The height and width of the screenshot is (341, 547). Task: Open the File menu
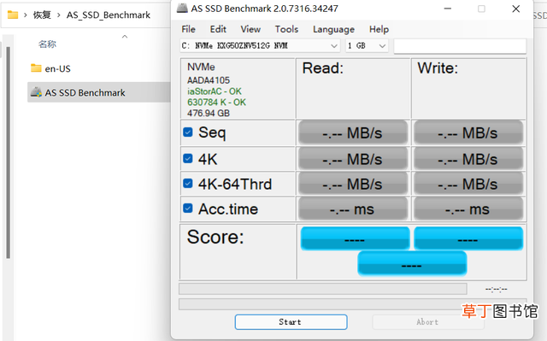[188, 29]
